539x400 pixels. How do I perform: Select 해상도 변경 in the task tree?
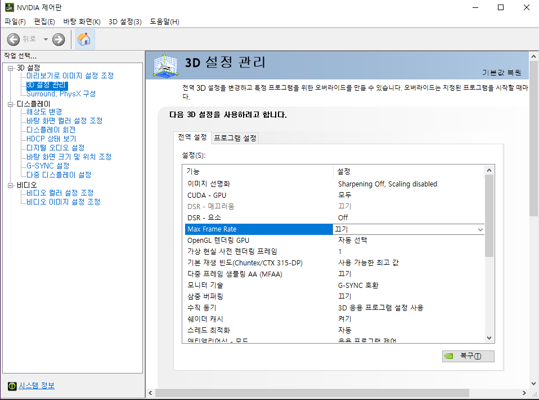tap(44, 112)
